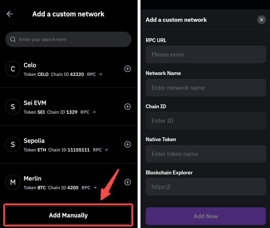Expand Sepolia RPC arrow

click(x=106, y=150)
